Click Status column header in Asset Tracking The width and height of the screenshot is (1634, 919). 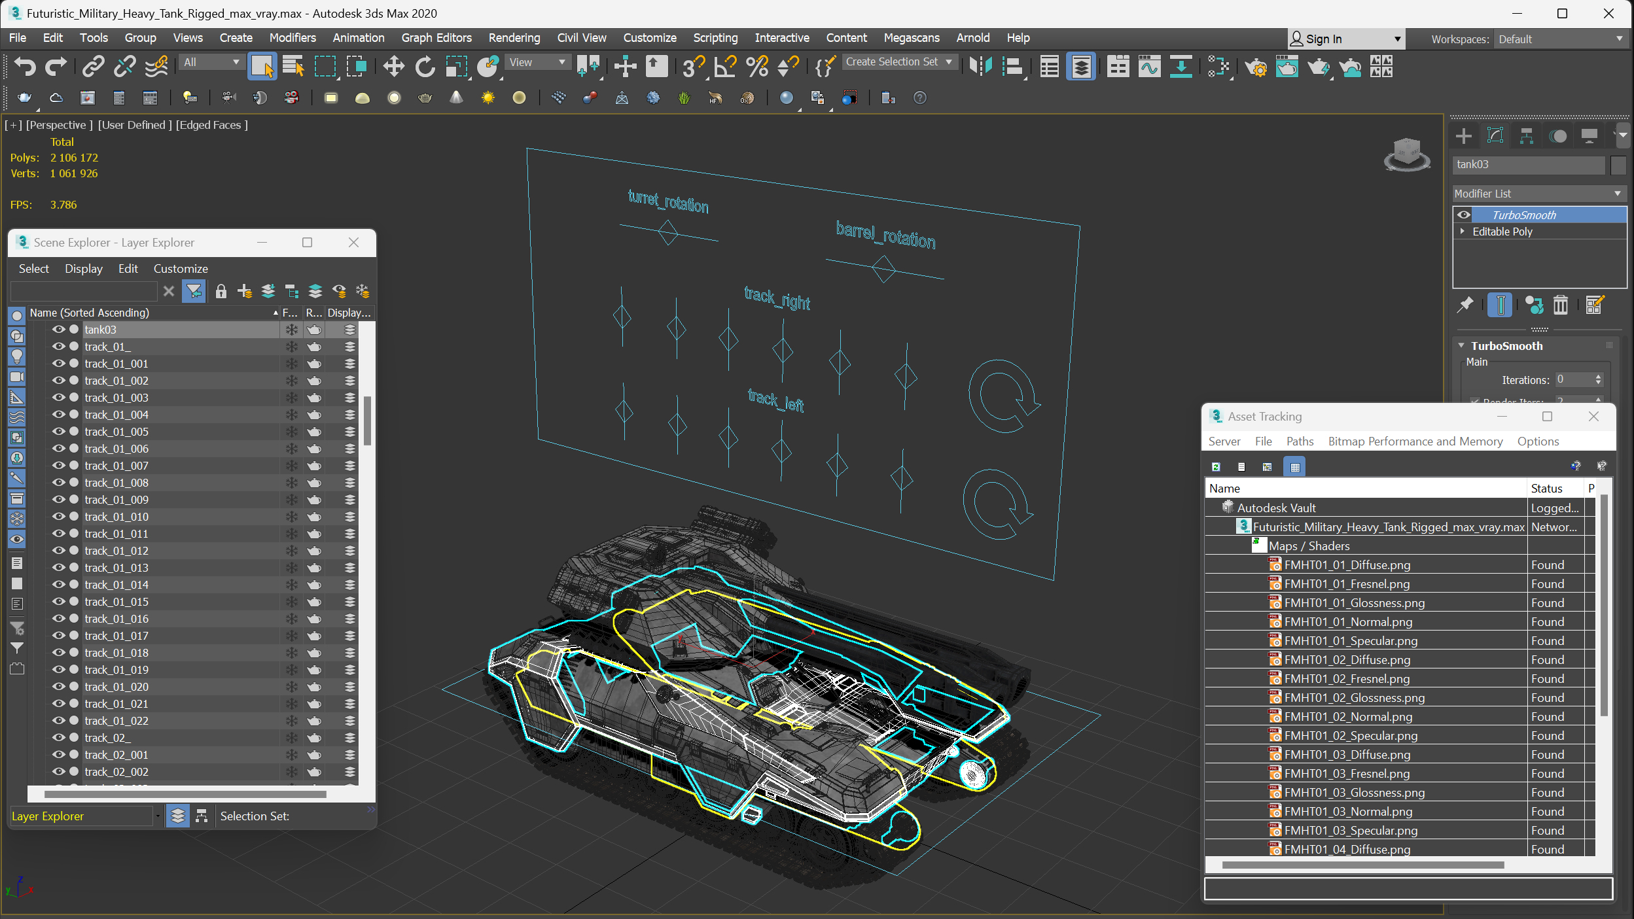pos(1555,488)
